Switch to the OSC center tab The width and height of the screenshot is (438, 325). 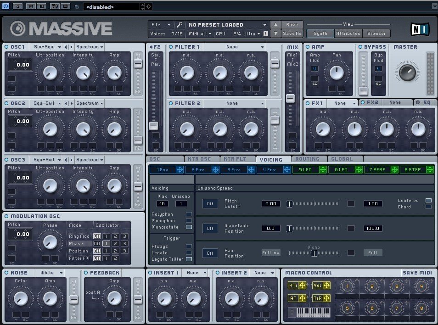[165, 159]
